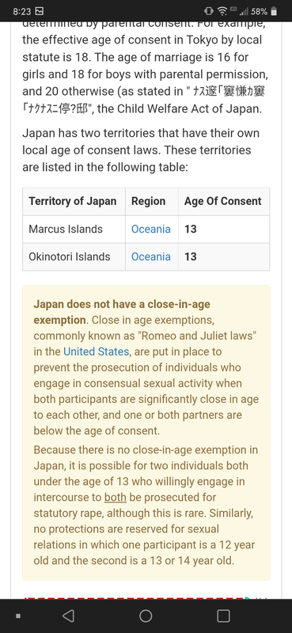The height and width of the screenshot is (633, 292).
Task: Open Oceania link in Okinotori Islands row
Action: (151, 256)
